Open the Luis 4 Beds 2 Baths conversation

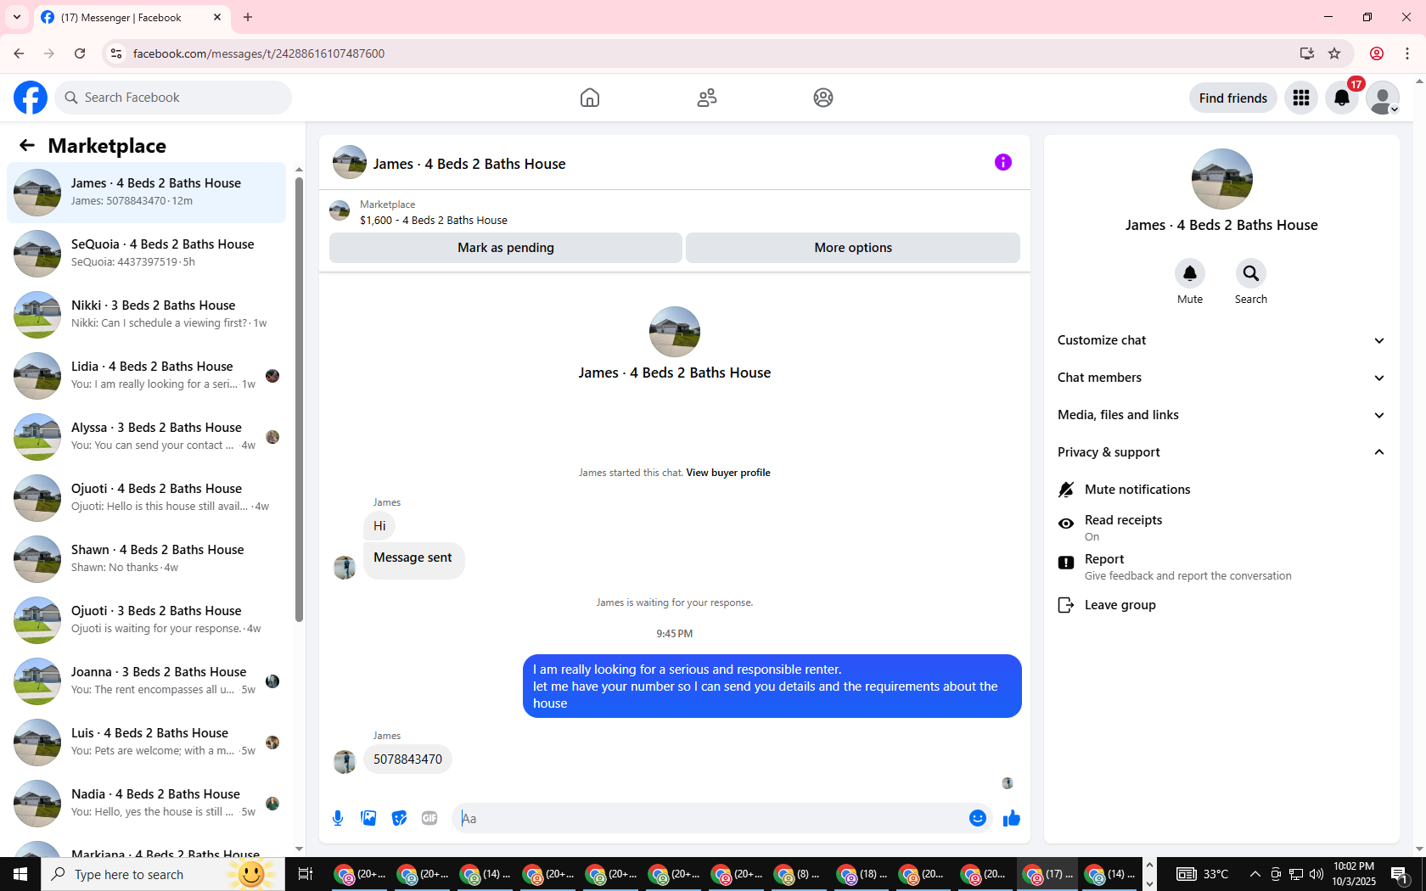click(147, 742)
